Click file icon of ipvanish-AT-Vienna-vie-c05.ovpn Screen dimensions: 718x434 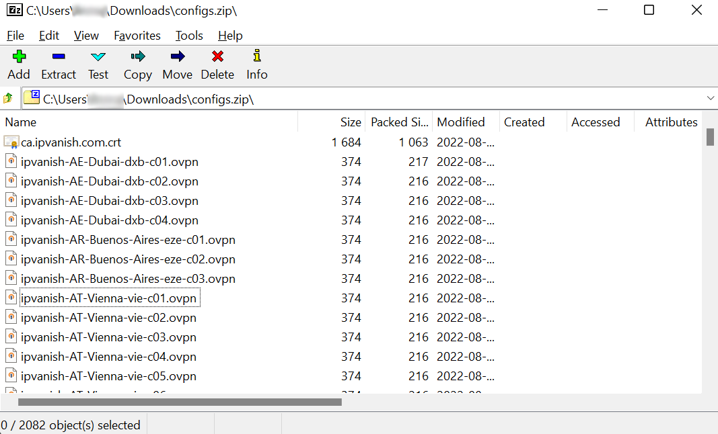[11, 376]
